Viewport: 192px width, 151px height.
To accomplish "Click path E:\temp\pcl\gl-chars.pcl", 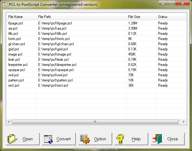I will 56,44.
